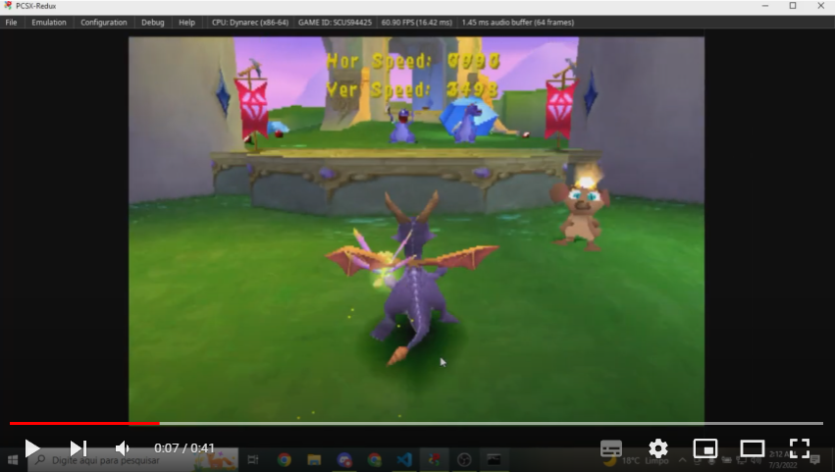Click the Hor Speed readout in game
Image resolution: width=835 pixels, height=472 pixels.
pyautogui.click(x=413, y=61)
